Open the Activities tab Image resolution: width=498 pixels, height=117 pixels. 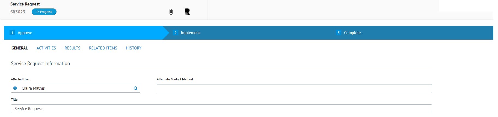(x=46, y=48)
